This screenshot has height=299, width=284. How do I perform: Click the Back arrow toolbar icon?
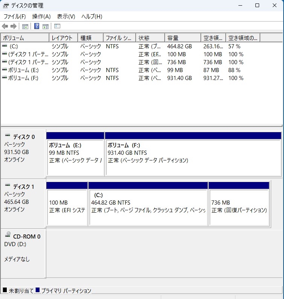5,26
